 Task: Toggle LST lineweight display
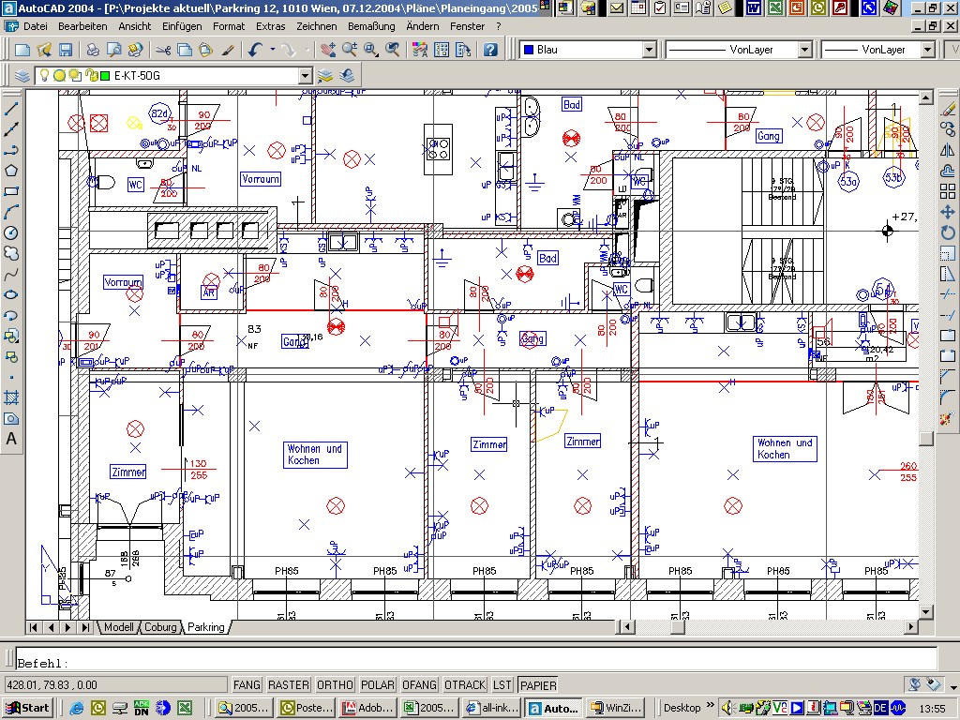[x=502, y=685]
